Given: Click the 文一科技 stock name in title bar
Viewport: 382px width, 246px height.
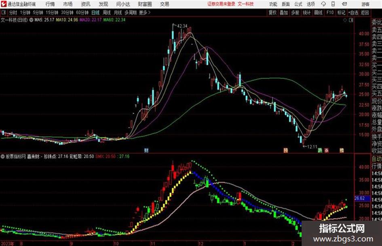Looking at the screenshot, I should pyautogui.click(x=246, y=4).
